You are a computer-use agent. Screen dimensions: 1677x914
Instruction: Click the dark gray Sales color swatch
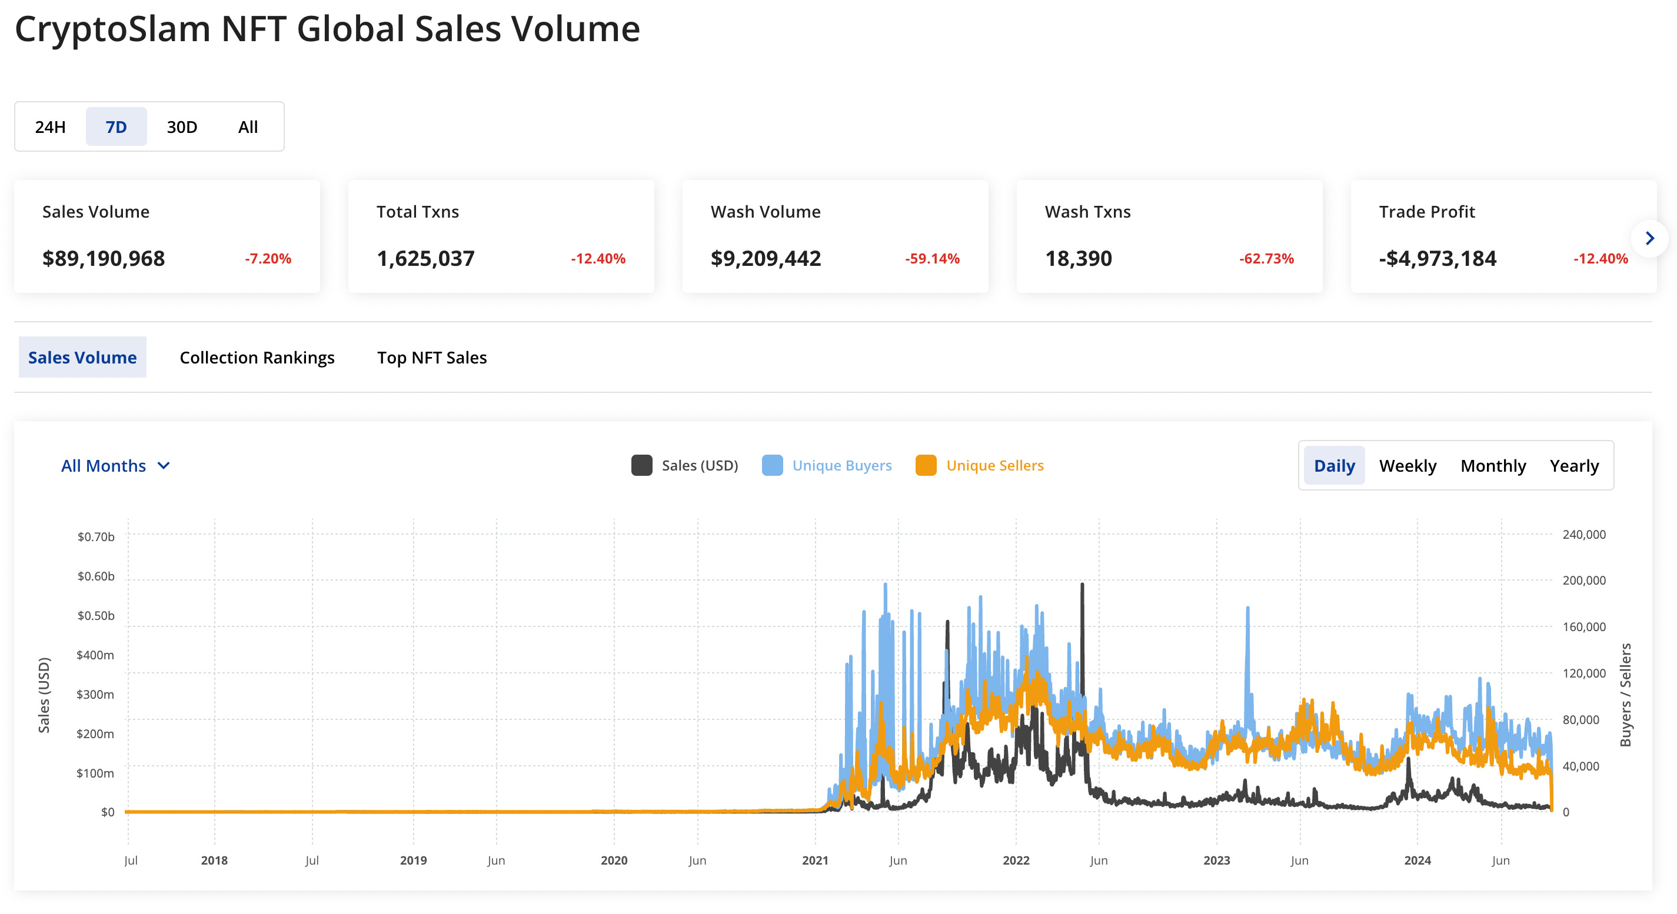[641, 466]
